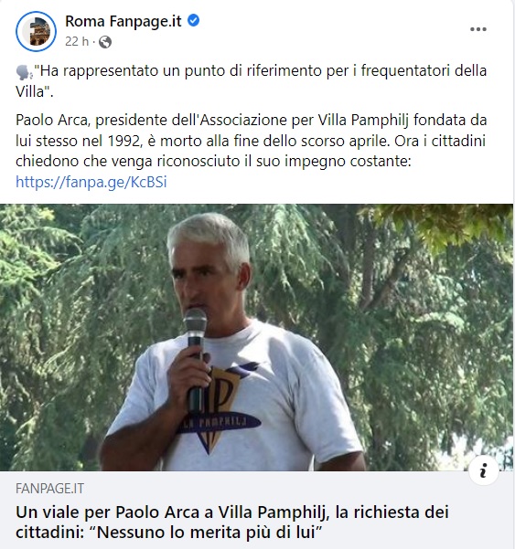Click the blue verified badge
This screenshot has width=515, height=549.
click(x=193, y=21)
